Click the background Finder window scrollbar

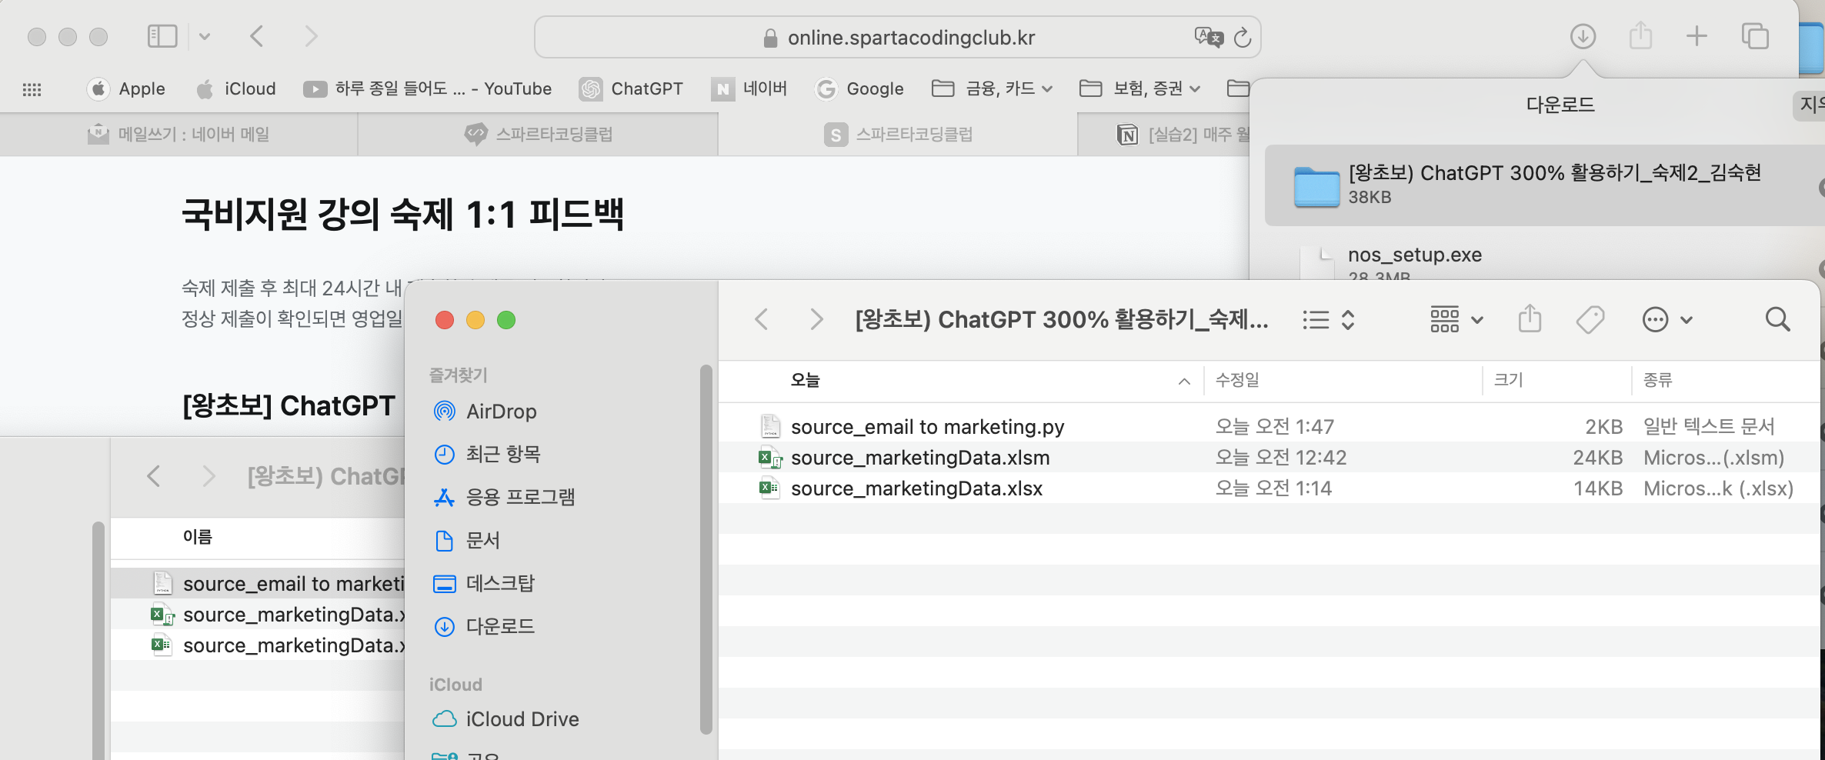pyautogui.click(x=98, y=640)
